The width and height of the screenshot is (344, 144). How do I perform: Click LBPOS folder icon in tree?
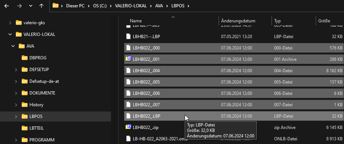coord(25,117)
